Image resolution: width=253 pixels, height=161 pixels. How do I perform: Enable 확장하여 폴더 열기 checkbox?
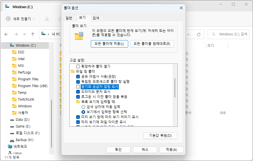point(78,66)
